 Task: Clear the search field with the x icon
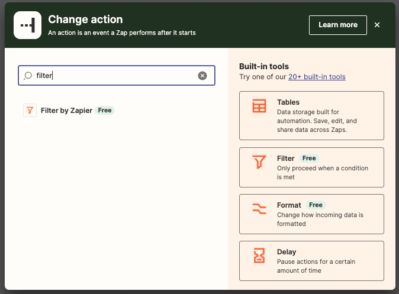click(202, 76)
